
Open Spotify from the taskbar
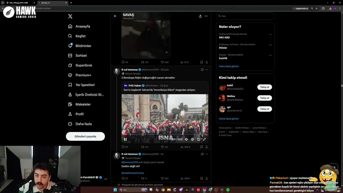point(228,190)
